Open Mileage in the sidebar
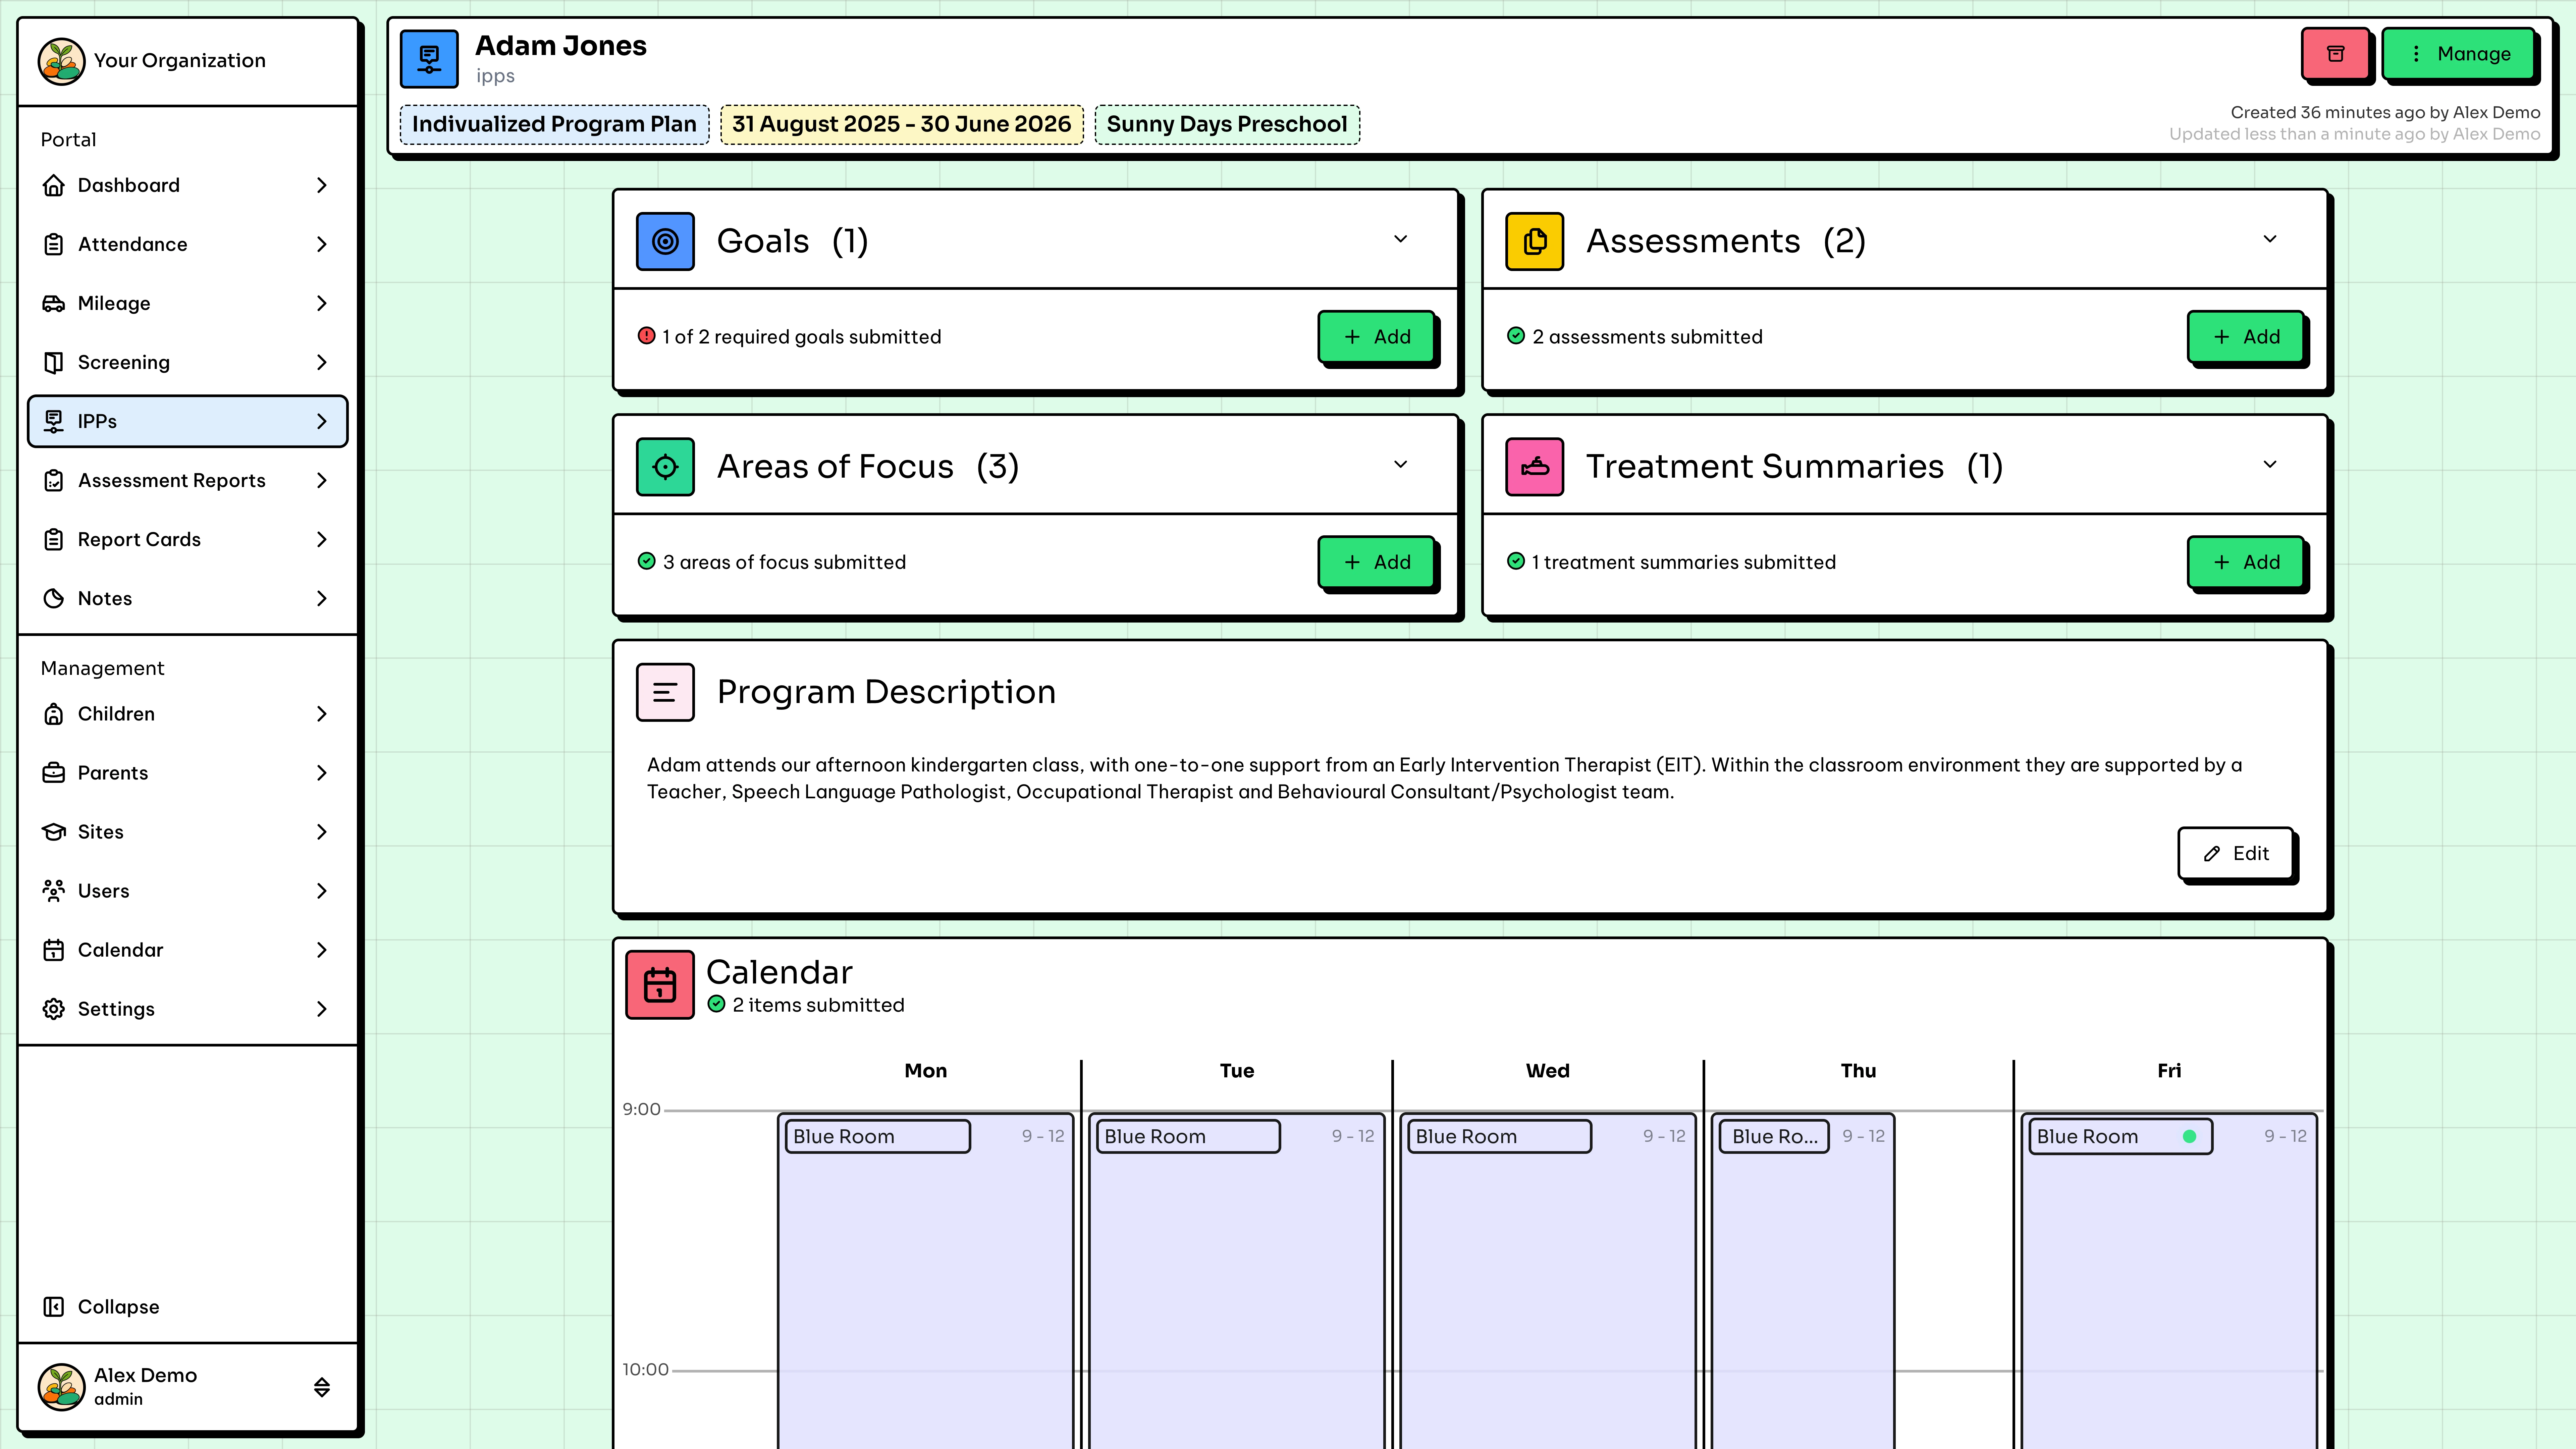 pos(188,303)
